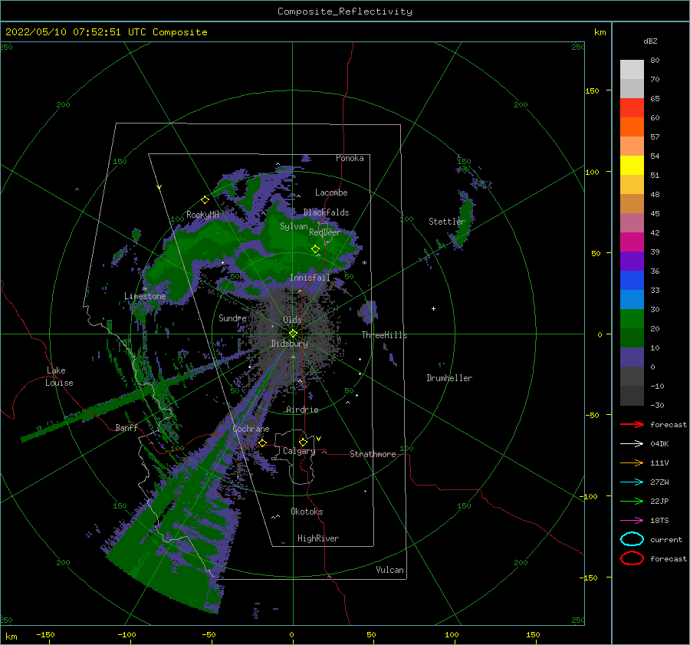This screenshot has height=645, width=690.
Task: Click the 10 dBZ indigo color swatch
Action: pyautogui.click(x=632, y=357)
